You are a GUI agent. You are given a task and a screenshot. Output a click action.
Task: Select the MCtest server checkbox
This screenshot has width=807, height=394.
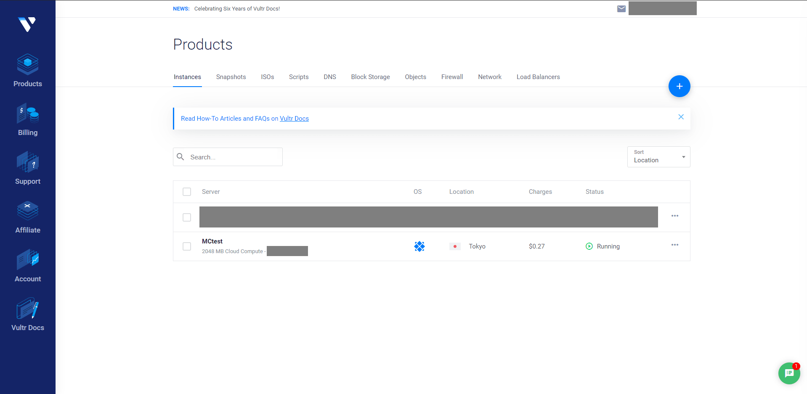[187, 246]
